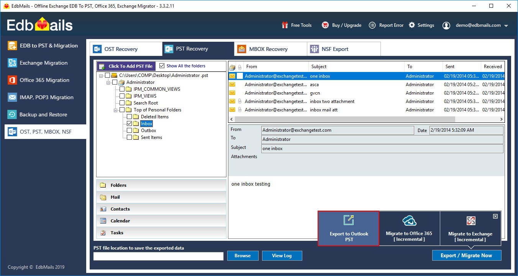Click Migrate to Office 365 cloud icon
Viewport: 518px width, 276px height.
(409, 220)
